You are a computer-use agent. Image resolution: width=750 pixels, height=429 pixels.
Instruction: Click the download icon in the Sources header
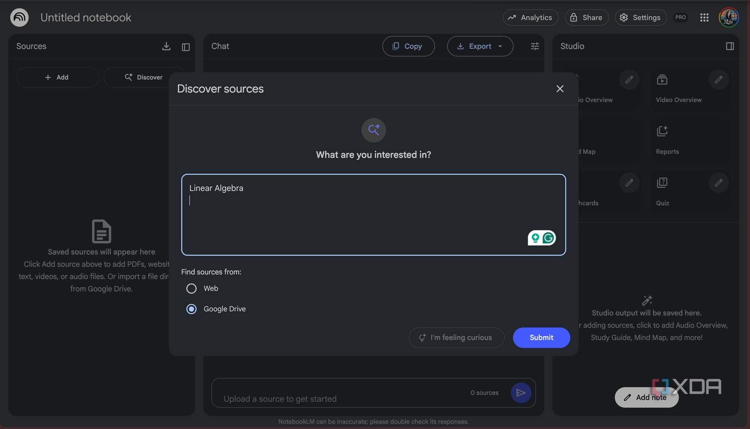click(166, 46)
